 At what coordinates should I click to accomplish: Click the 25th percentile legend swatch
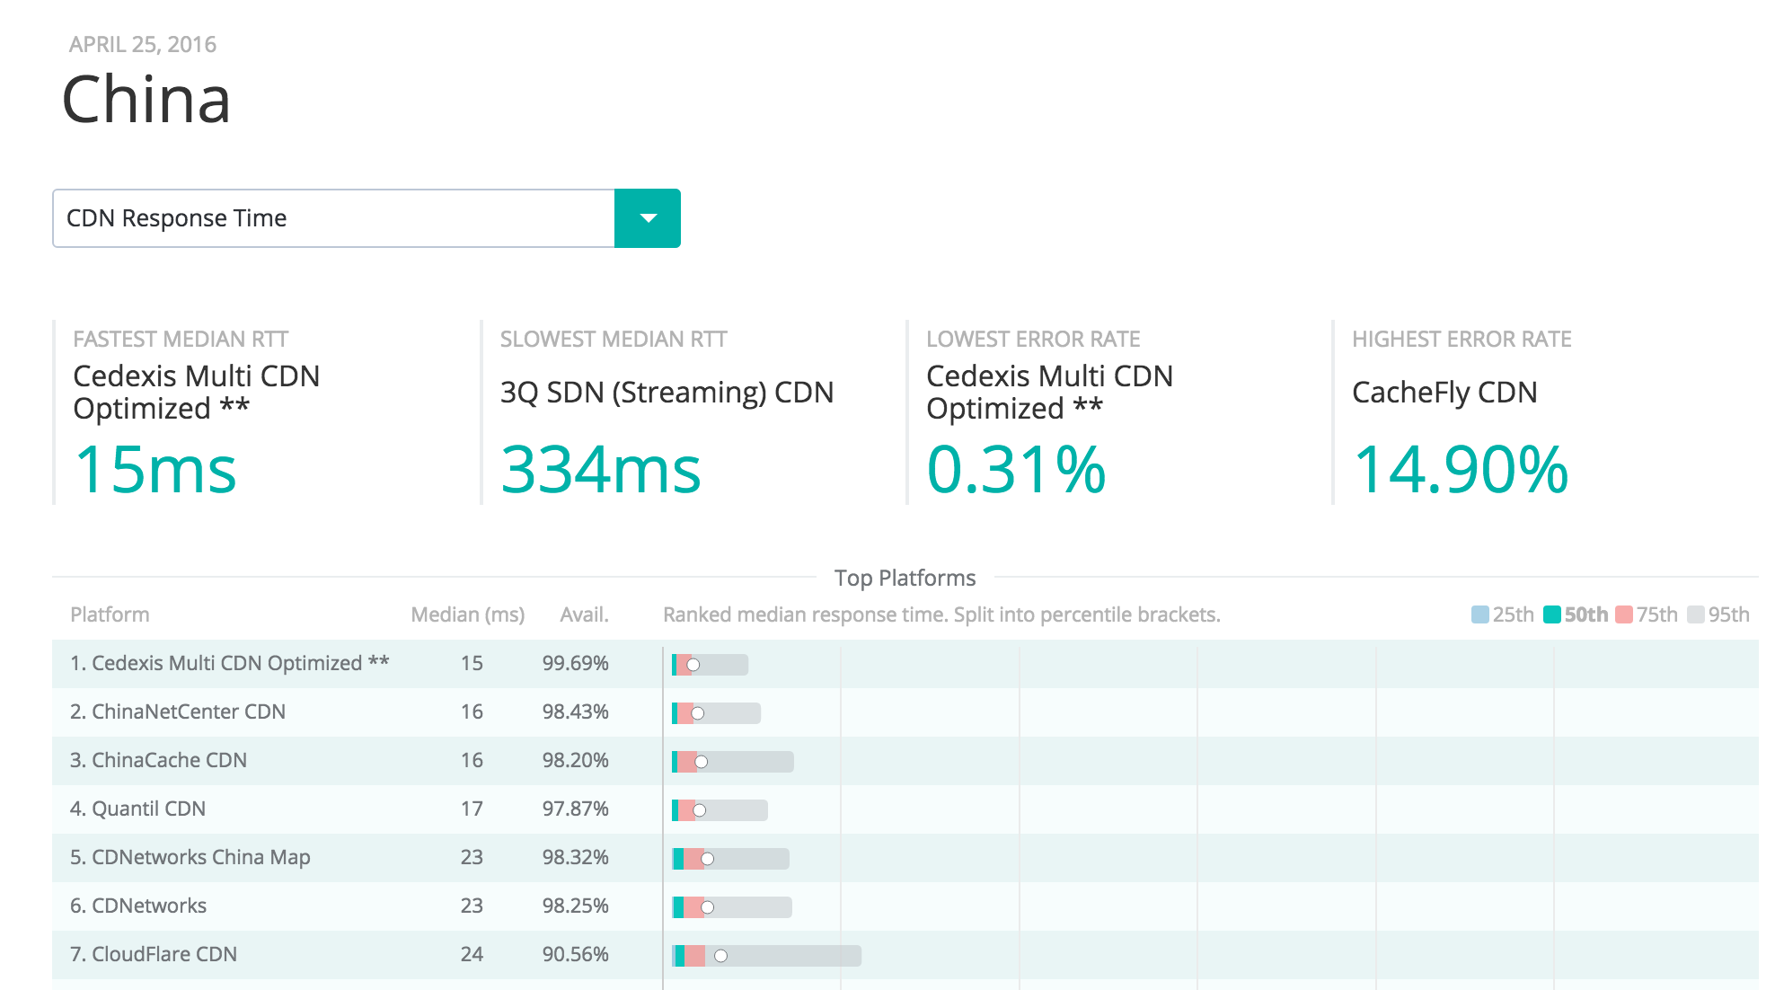coord(1479,614)
